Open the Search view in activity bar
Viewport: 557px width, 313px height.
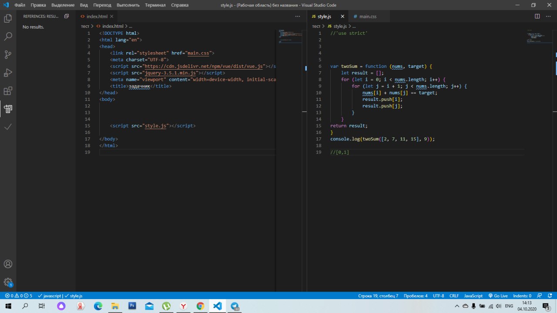[x=8, y=37]
